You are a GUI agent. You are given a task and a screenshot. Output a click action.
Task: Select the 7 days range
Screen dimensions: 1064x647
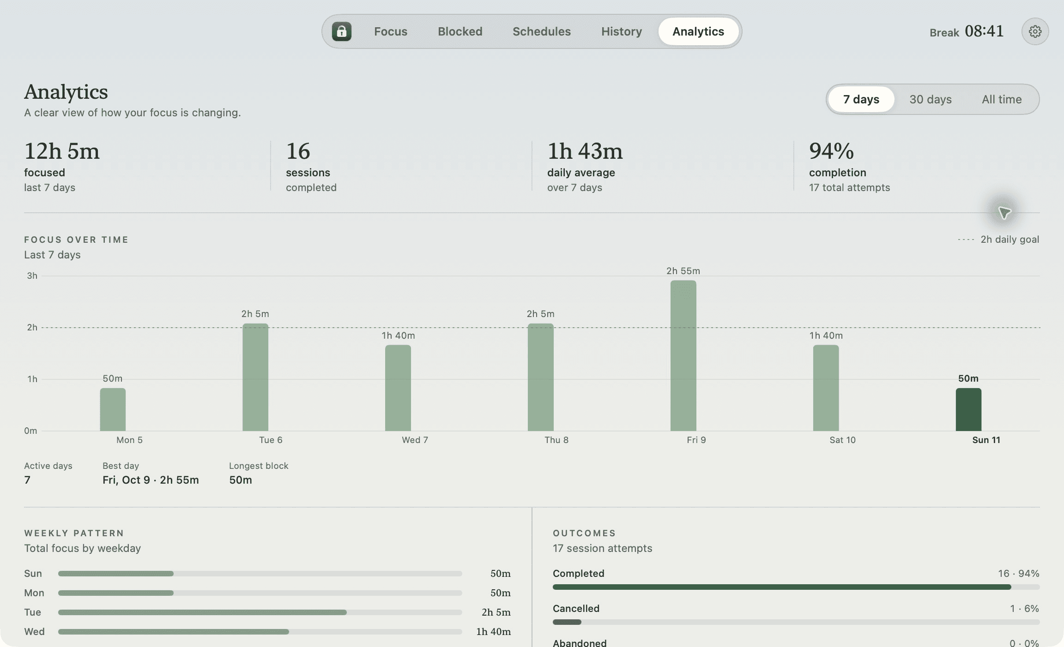pos(861,99)
